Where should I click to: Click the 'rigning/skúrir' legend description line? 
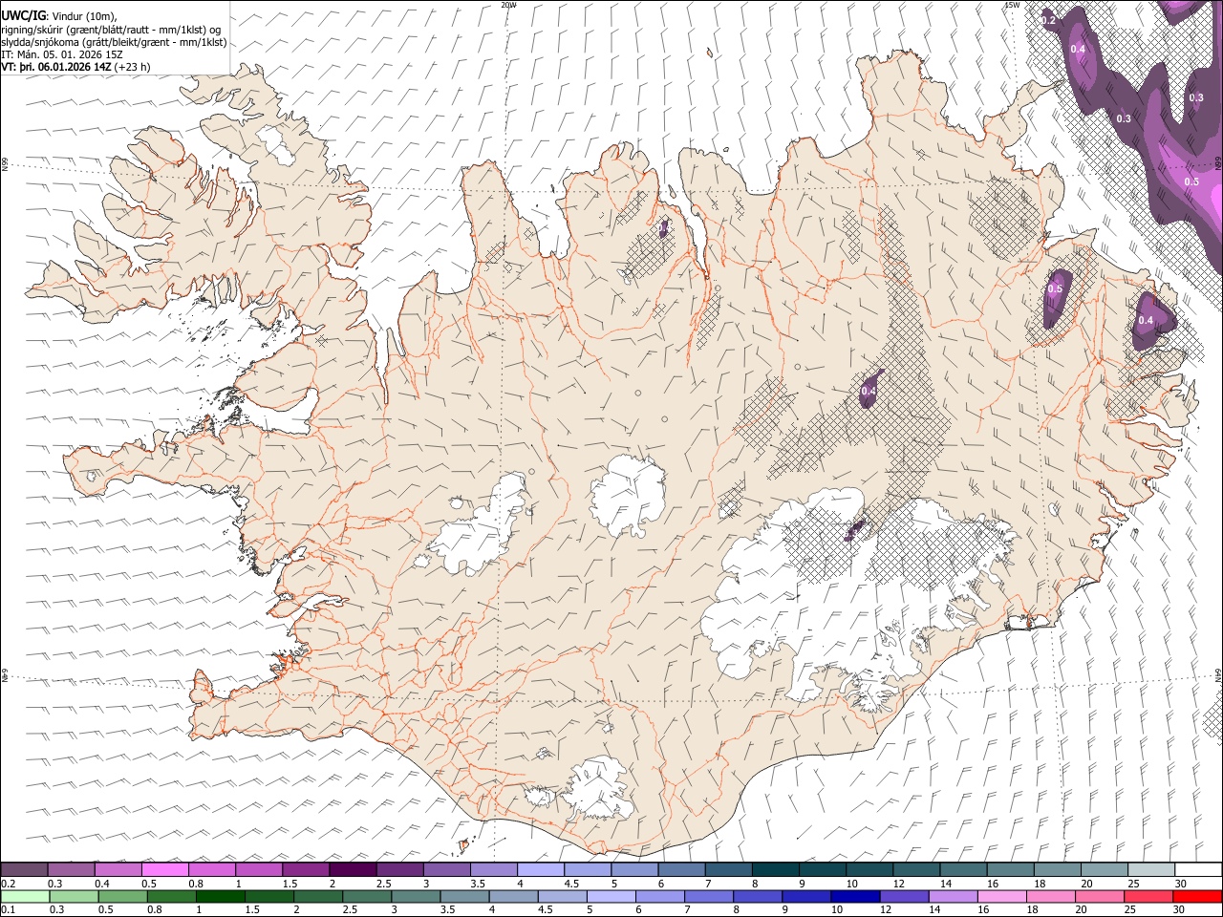[112, 30]
